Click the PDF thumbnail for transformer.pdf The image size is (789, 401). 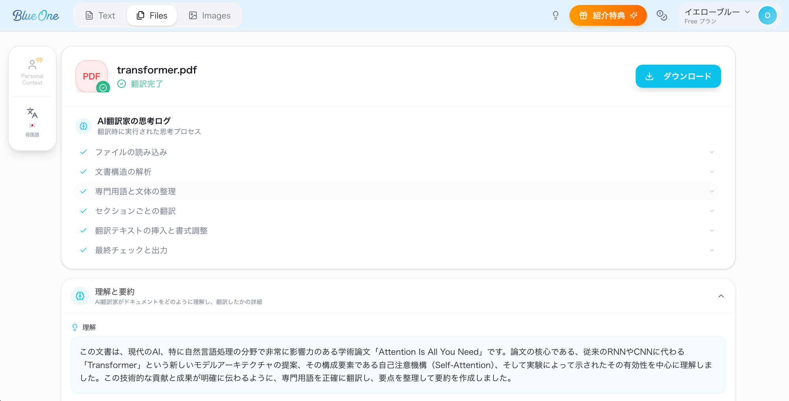pos(92,76)
